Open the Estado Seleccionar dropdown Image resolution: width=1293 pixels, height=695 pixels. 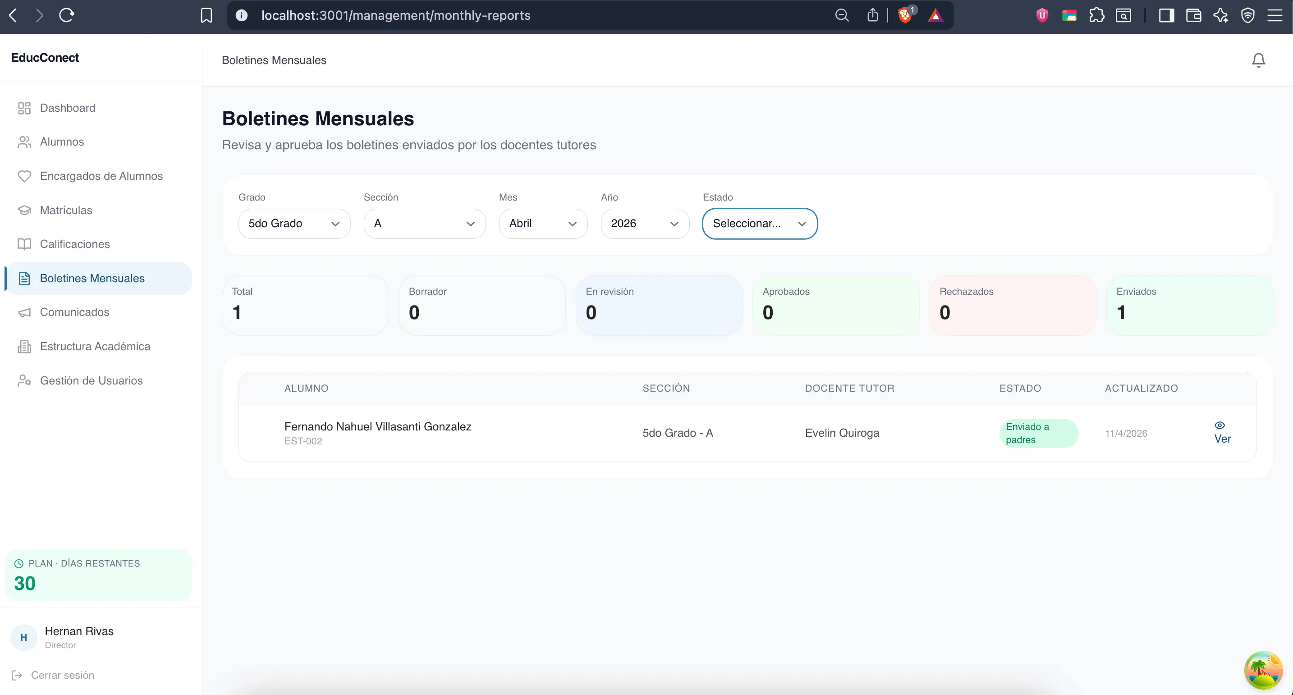point(760,224)
